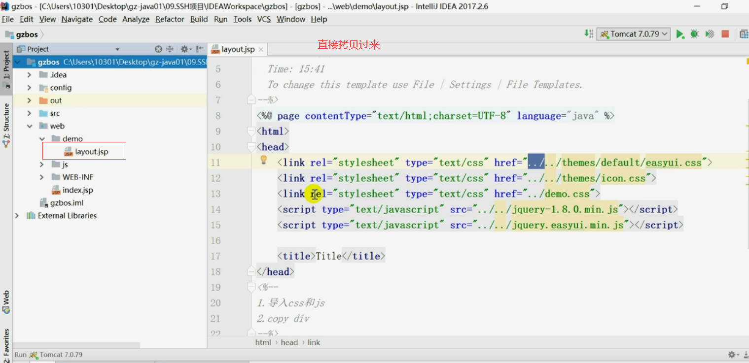Viewport: 749px width, 363px height.
Task: Collapse the gzbos project root node
Action: (x=17, y=62)
